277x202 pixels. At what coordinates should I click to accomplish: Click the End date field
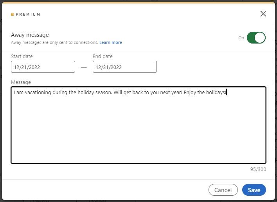click(125, 67)
